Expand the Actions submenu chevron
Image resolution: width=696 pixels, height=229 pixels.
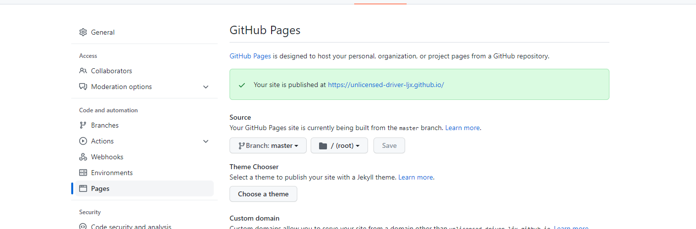pyautogui.click(x=206, y=141)
